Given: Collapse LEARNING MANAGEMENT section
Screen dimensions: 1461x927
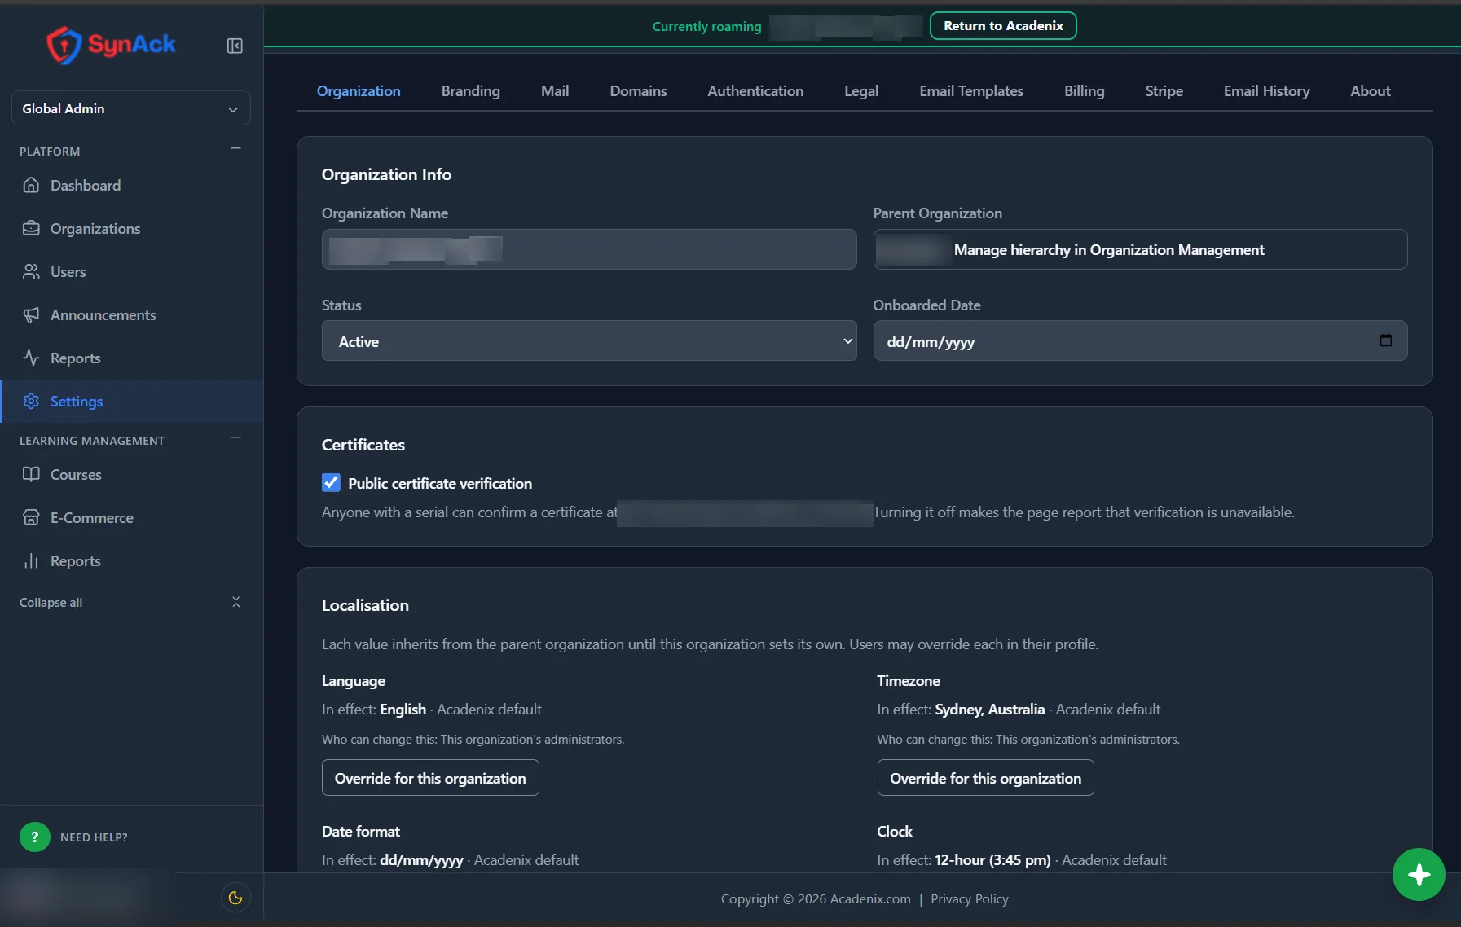Looking at the screenshot, I should tap(236, 437).
